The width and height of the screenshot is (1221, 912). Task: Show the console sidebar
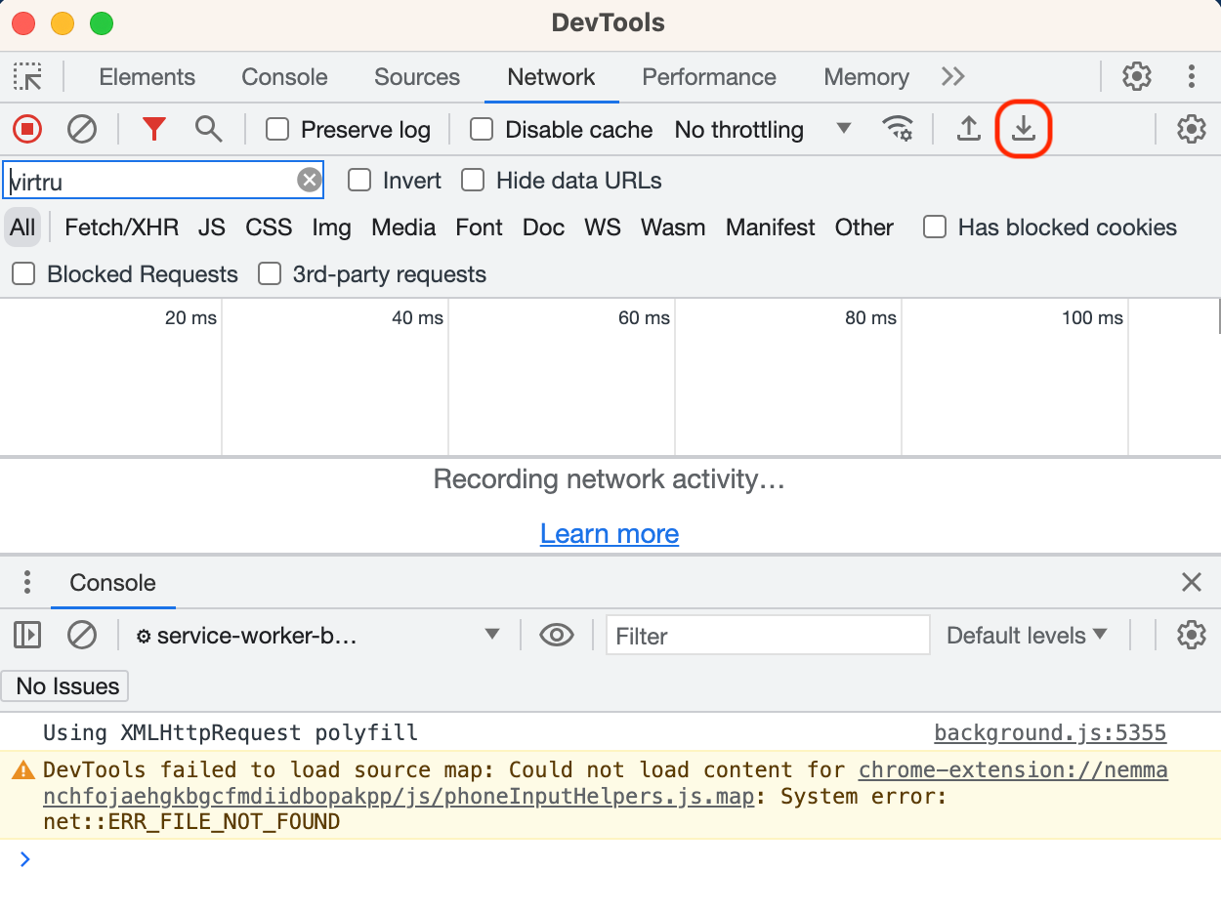point(27,636)
